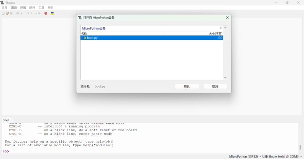Open the 工具 menu
This screenshot has width=304, height=159.
pyautogui.click(x=41, y=8)
